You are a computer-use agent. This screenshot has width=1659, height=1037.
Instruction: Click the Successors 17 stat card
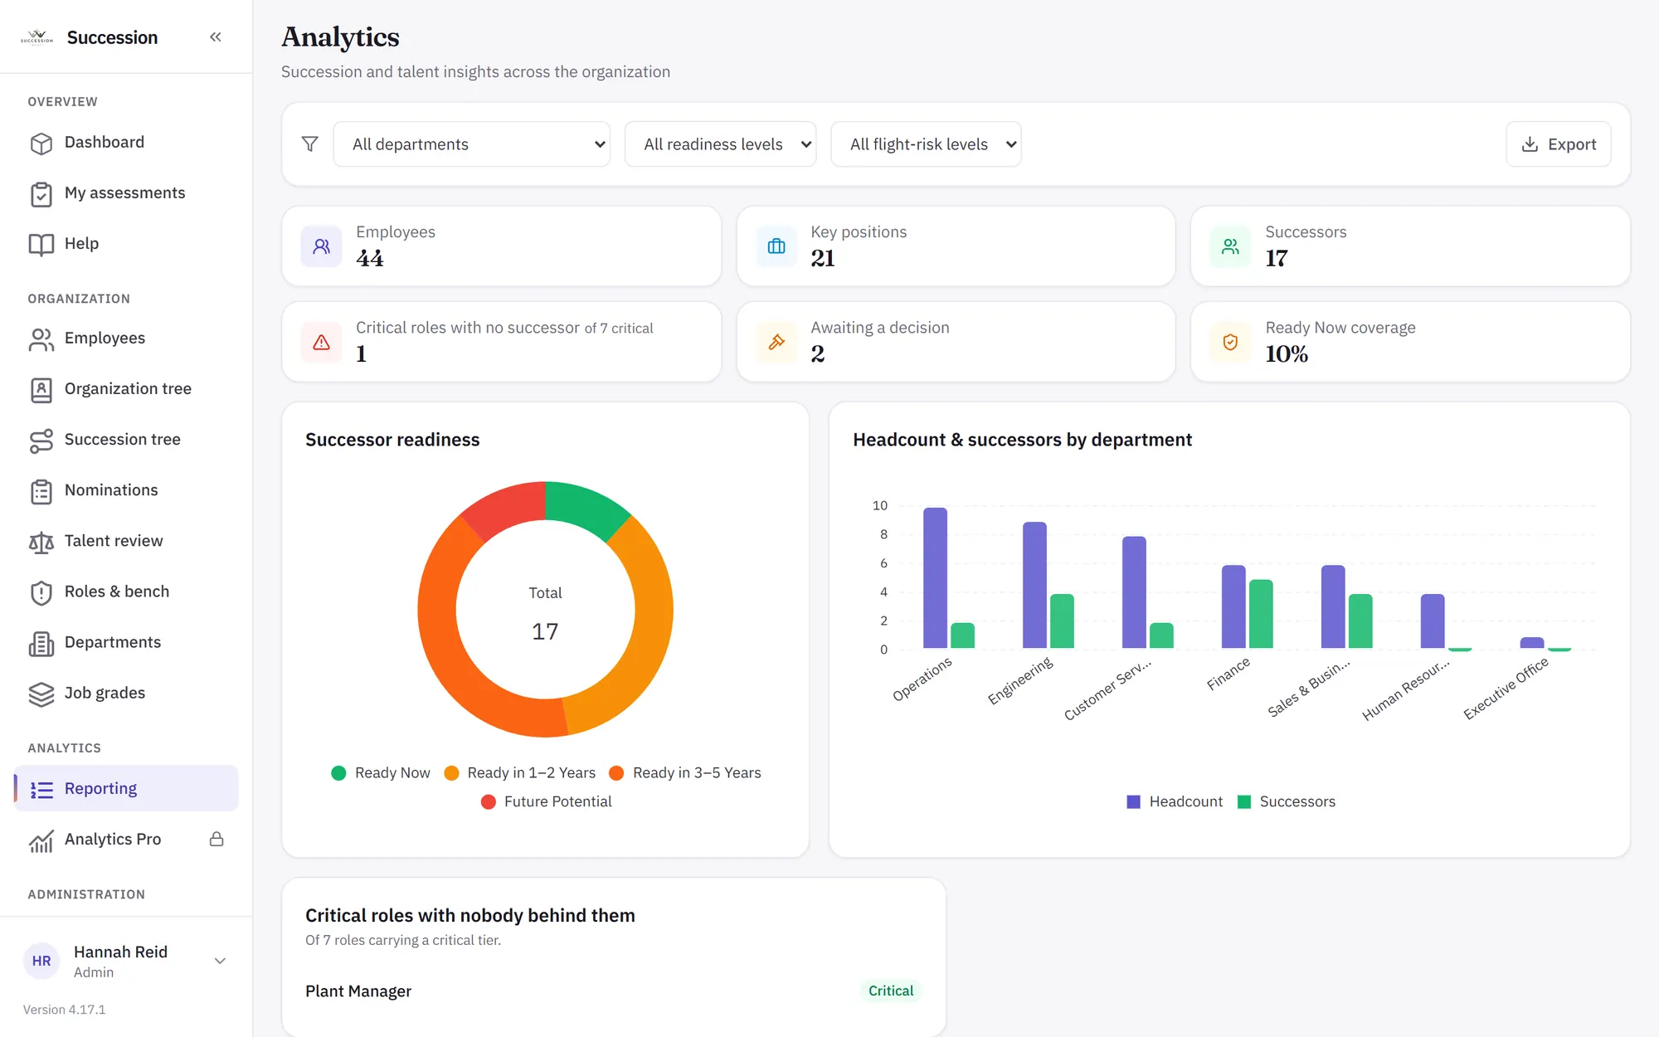[1410, 246]
